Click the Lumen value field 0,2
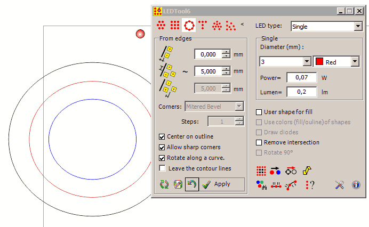Viewport: 369px width, 227px height. click(301, 92)
